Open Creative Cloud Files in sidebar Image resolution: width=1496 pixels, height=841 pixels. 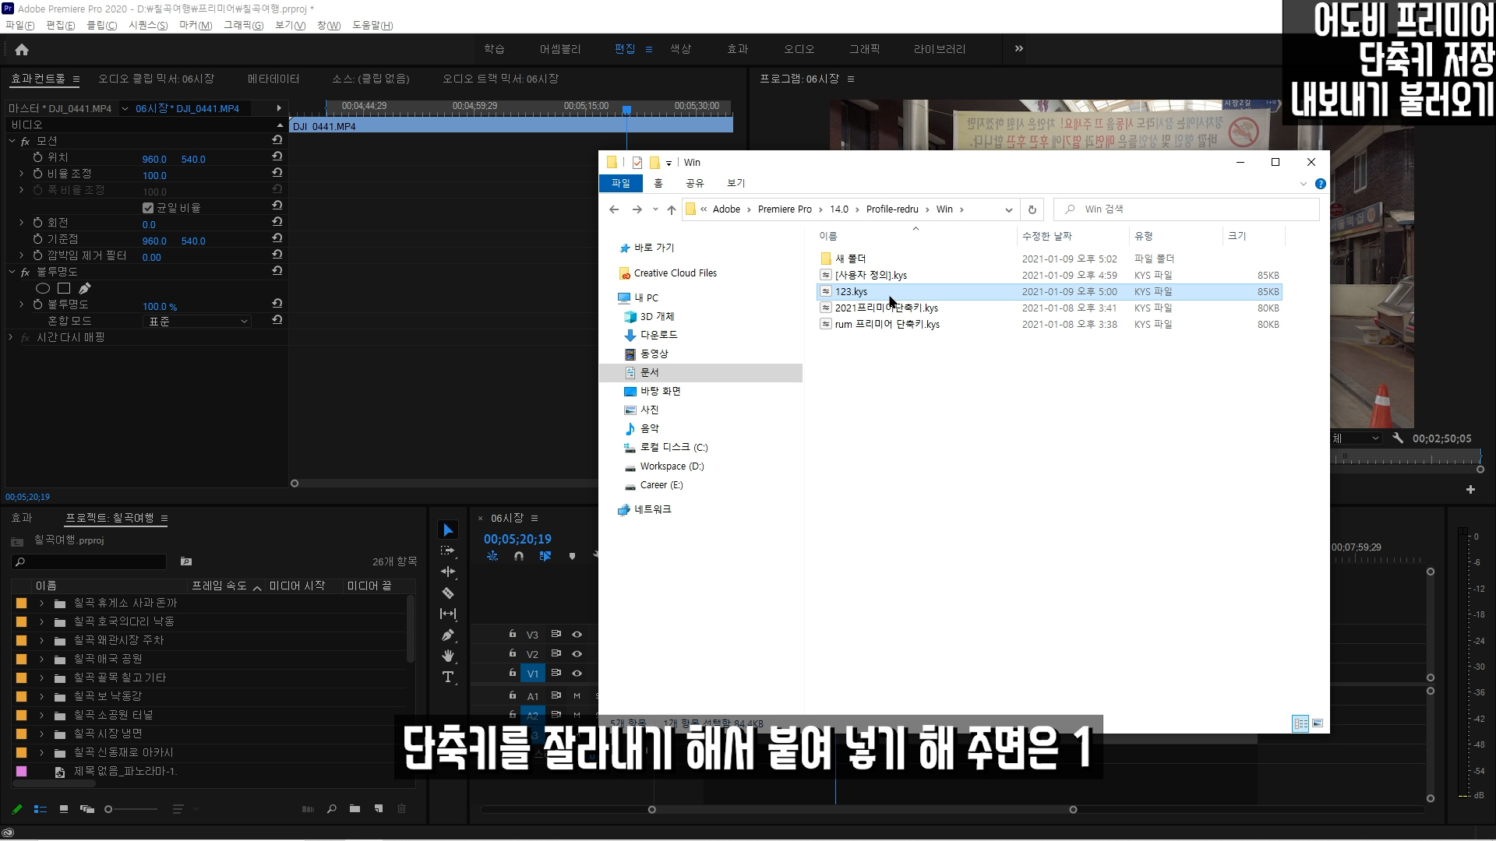[675, 273]
